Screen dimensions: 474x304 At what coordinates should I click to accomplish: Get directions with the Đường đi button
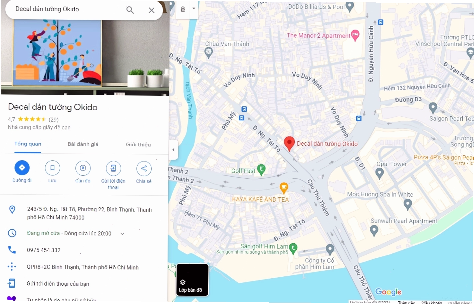tap(22, 168)
